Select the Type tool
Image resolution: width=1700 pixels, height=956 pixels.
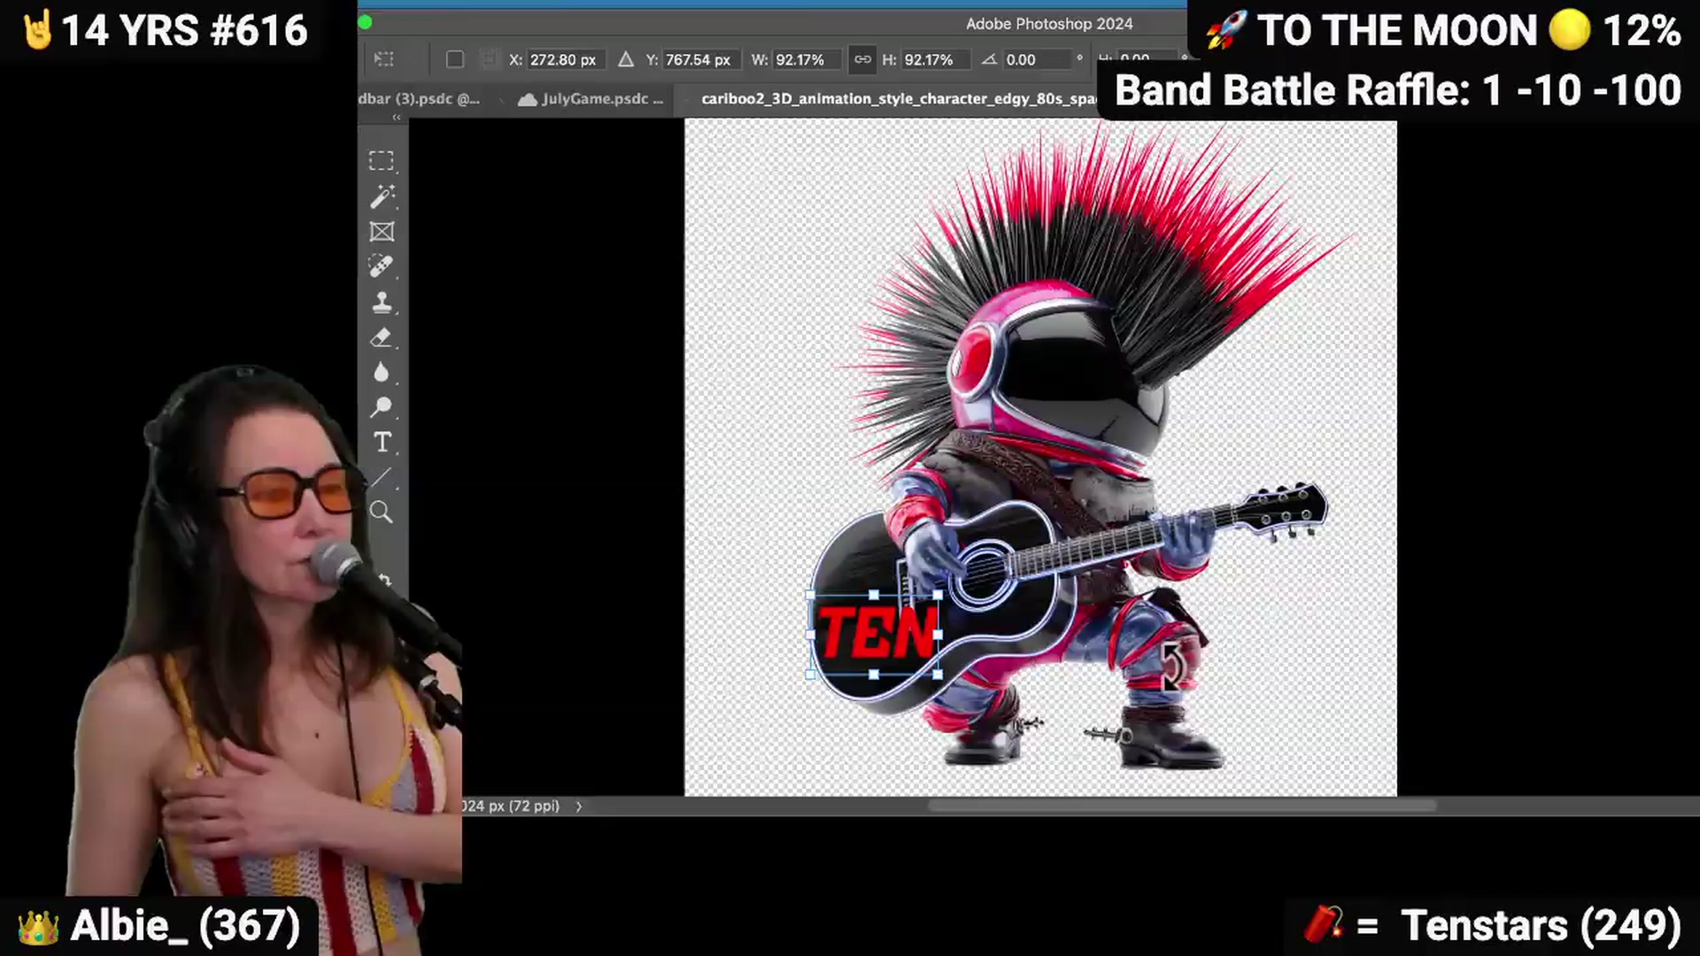[382, 442]
